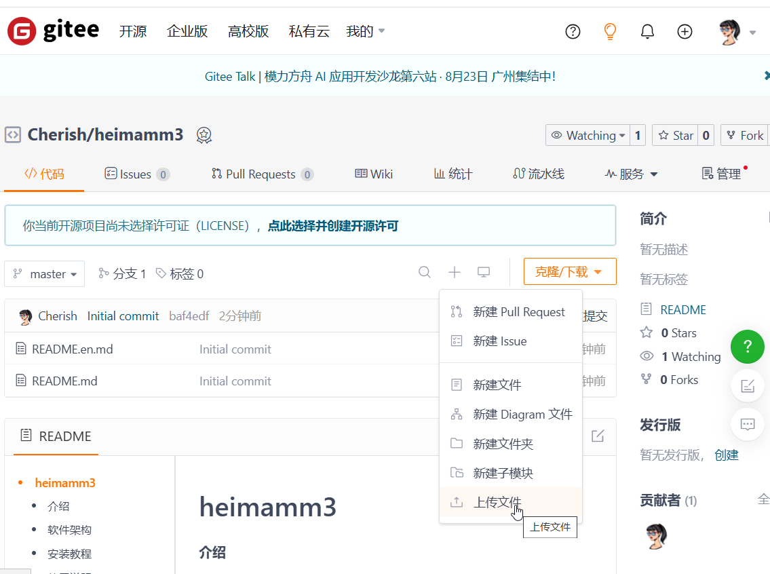Open the Wiki tab
Viewport: 770px width, 574px height.
[374, 174]
